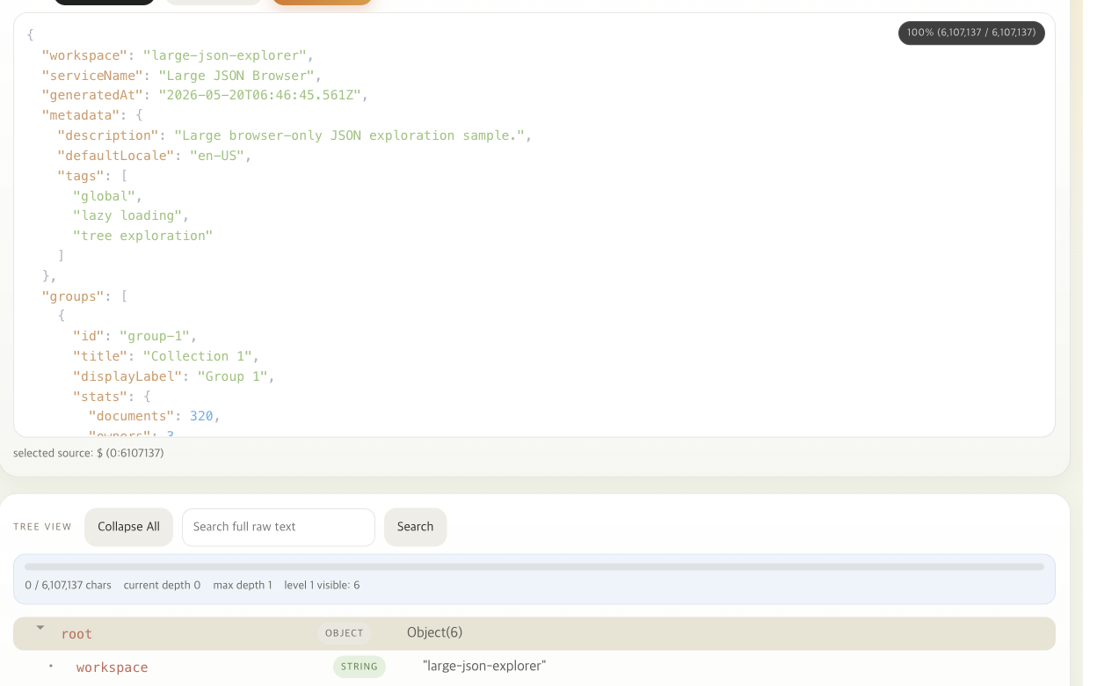1097x686 pixels.
Task: Click the "defaultLocale" line
Action: click(155, 156)
